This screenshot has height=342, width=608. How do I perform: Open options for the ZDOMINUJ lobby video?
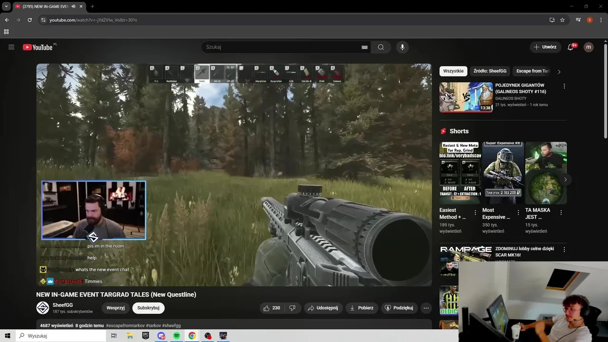(564, 249)
